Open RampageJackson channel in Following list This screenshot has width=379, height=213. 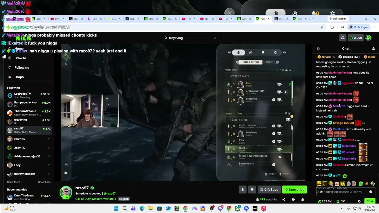pyautogui.click(x=29, y=104)
